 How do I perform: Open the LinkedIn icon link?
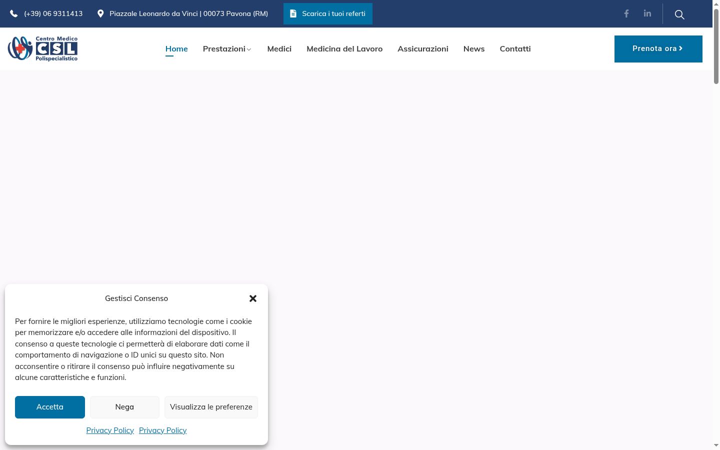[647, 13]
